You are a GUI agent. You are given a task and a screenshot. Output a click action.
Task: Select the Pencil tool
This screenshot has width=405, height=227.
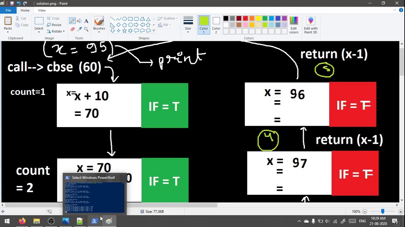click(72, 21)
